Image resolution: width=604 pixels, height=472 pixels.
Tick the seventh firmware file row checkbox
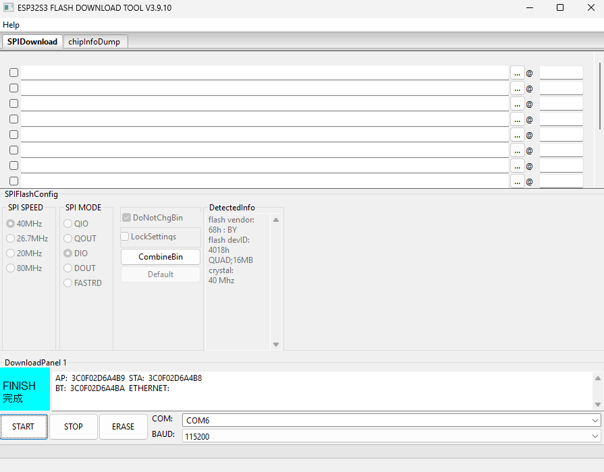[14, 166]
